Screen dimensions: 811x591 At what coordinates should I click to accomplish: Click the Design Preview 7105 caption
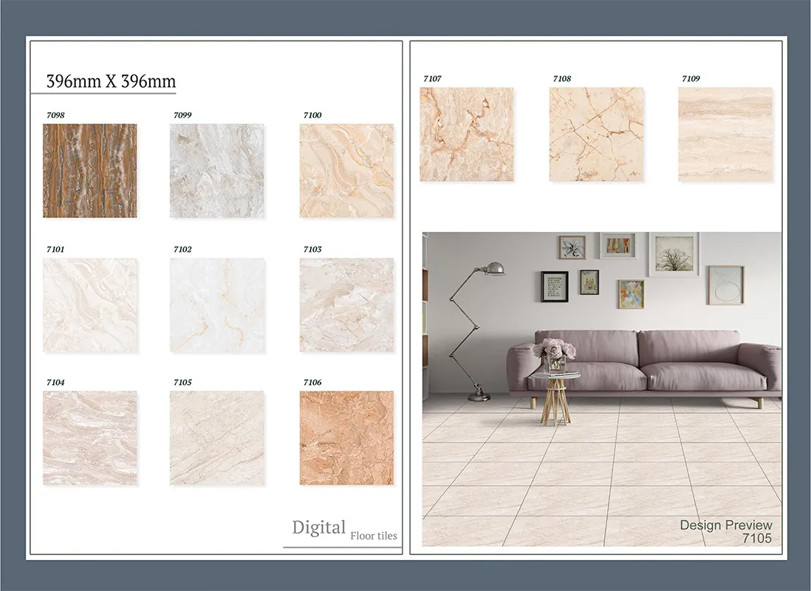tap(725, 532)
